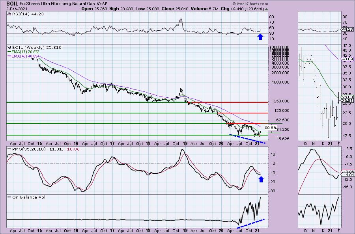Select the Close 25.810 value

tap(175, 9)
